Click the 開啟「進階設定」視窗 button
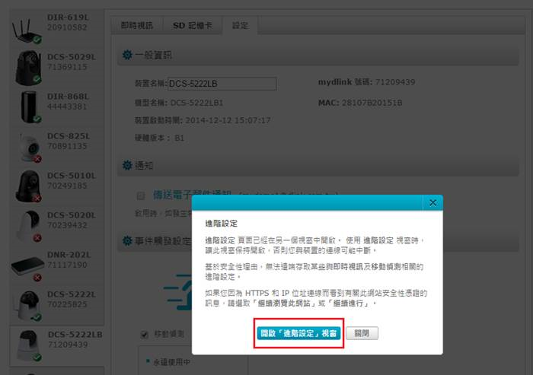The width and height of the screenshot is (533, 375). click(x=298, y=333)
